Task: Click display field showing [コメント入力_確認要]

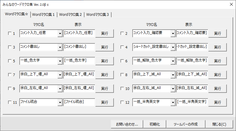Action: click(x=192, y=33)
